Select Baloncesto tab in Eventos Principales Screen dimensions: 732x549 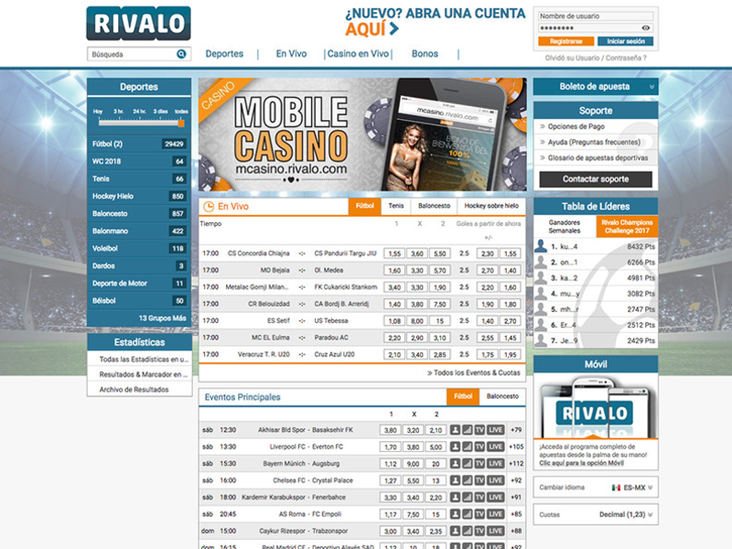tap(502, 396)
